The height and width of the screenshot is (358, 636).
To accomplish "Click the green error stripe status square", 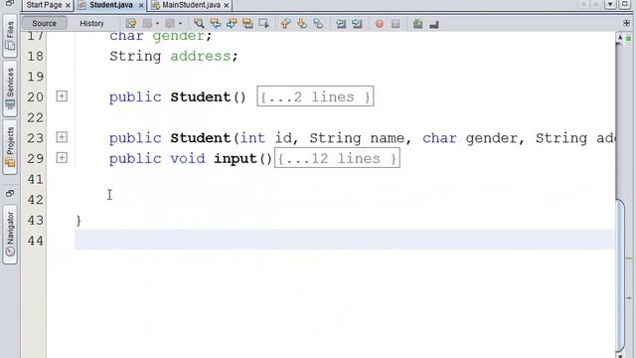I will click(629, 38).
